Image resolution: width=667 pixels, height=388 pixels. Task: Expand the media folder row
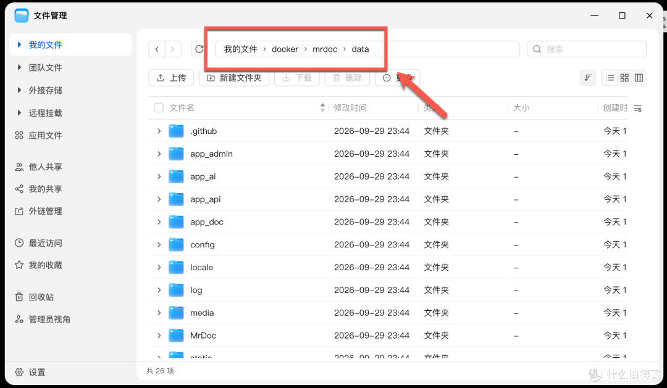click(159, 313)
